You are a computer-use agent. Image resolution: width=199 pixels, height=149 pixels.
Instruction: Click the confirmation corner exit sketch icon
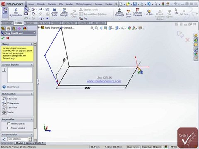click(x=180, y=34)
